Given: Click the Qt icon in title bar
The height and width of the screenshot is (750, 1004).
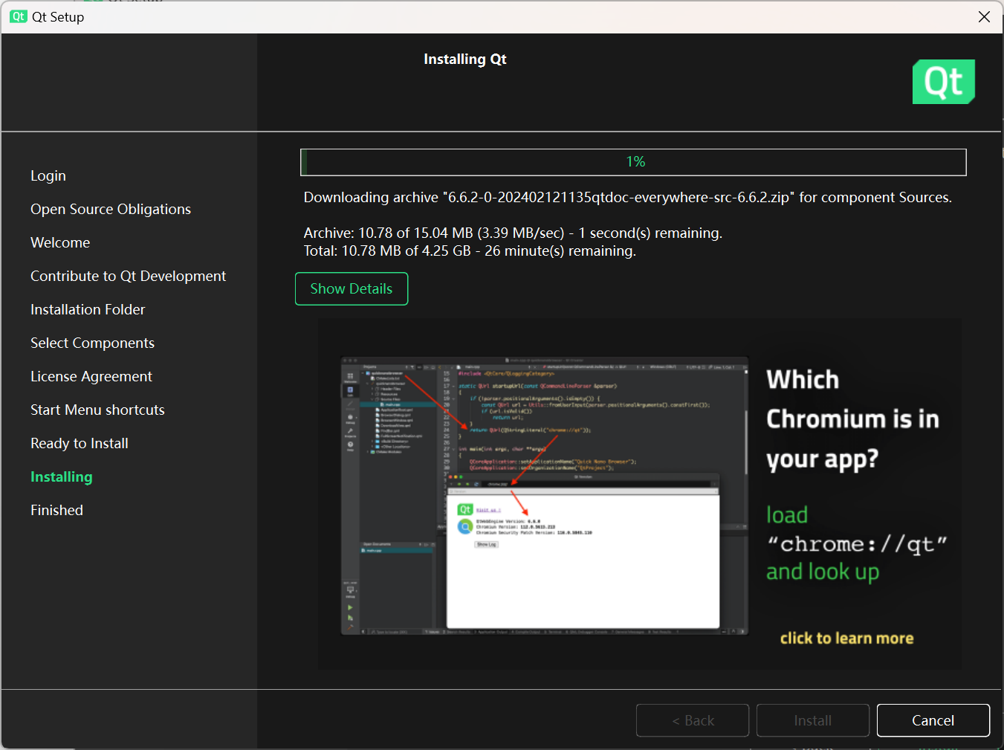Looking at the screenshot, I should click(x=19, y=16).
